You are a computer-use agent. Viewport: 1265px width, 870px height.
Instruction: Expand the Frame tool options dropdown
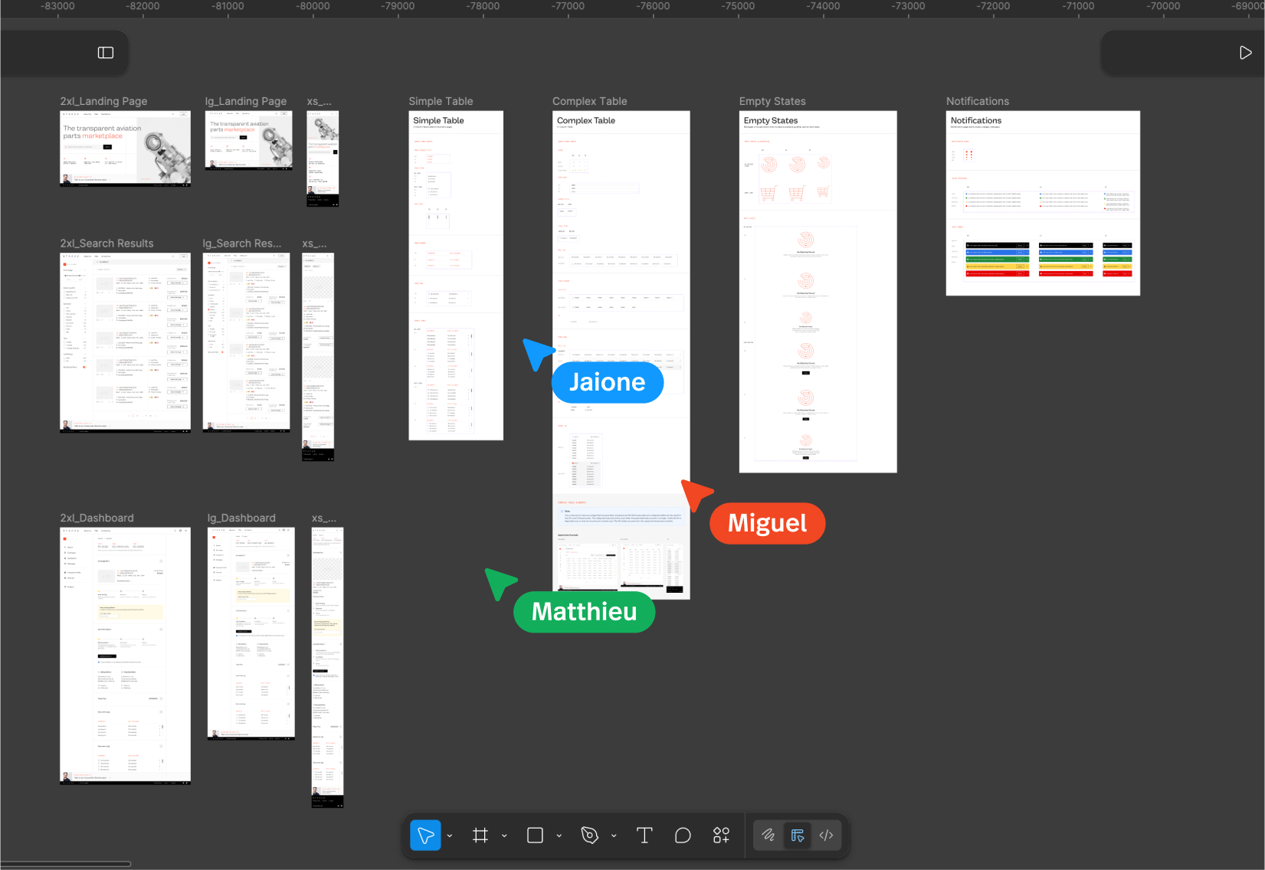504,836
